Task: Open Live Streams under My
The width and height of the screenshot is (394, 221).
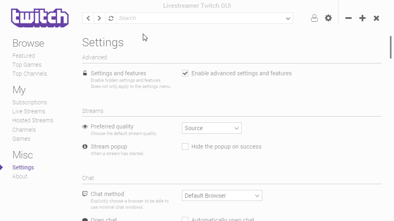Action: coord(29,111)
